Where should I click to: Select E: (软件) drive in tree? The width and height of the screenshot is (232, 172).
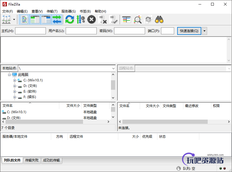coord(30,91)
